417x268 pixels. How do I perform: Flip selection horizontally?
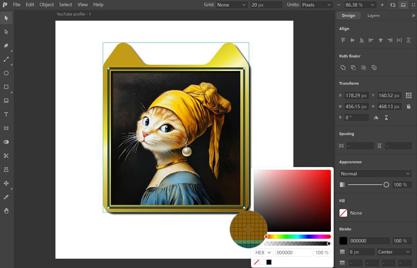pyautogui.click(x=376, y=117)
